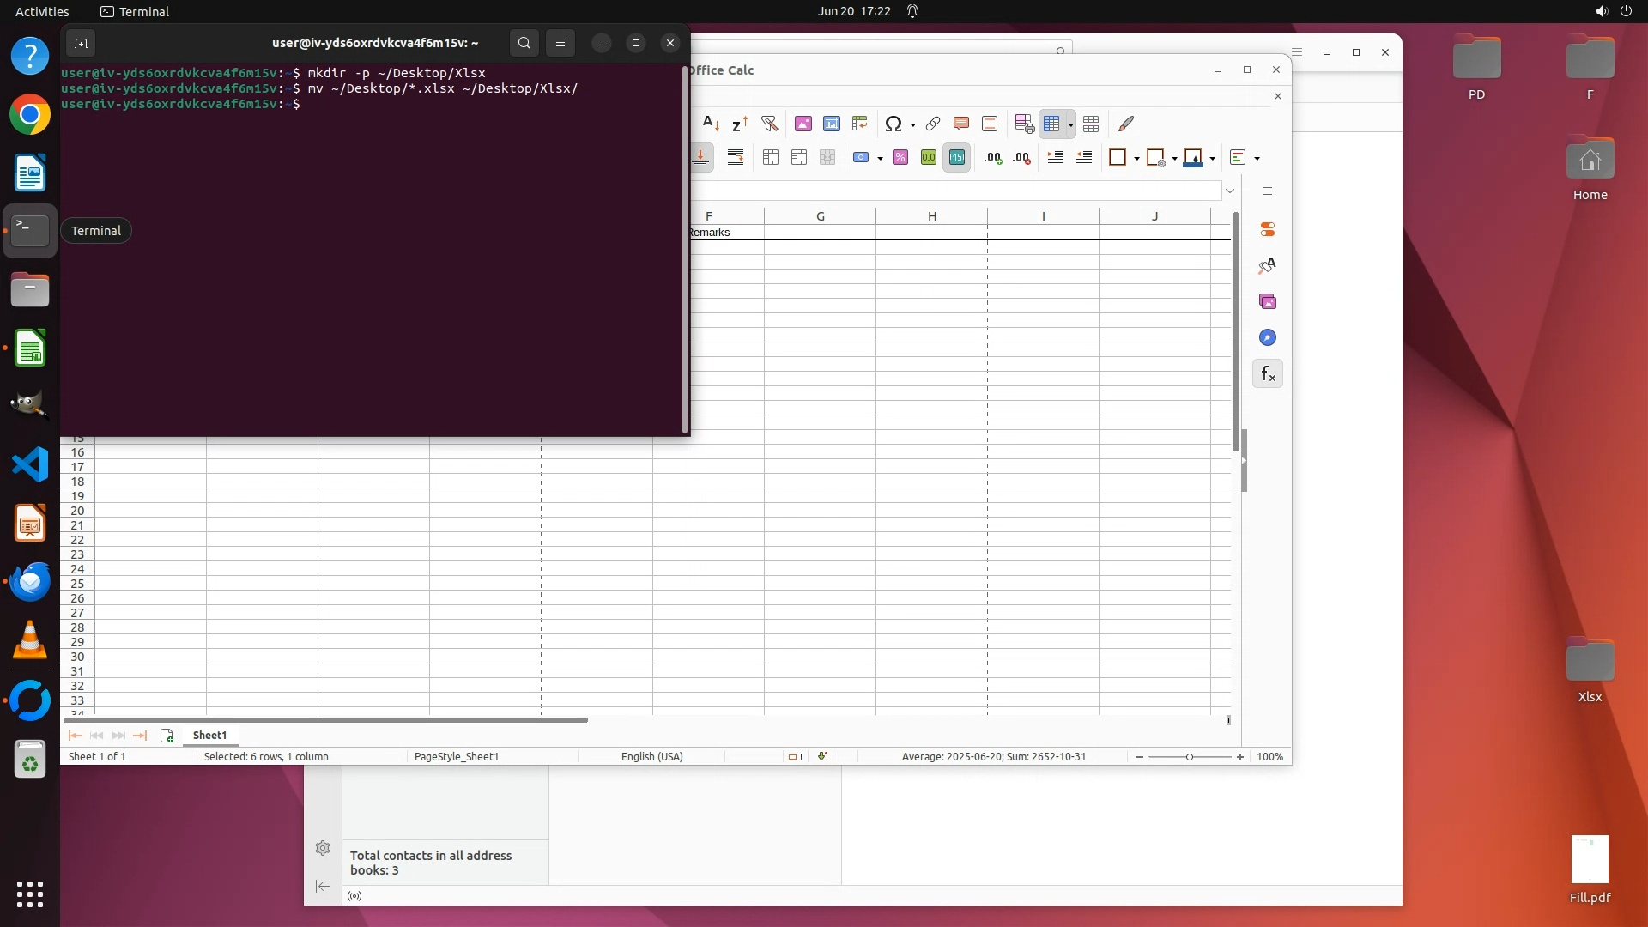The height and width of the screenshot is (927, 1648).
Task: Toggle the Freeze Rows and Columns button
Action: [1051, 124]
